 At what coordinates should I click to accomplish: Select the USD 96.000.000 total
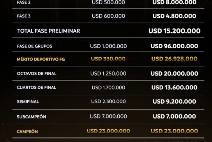(x=174, y=46)
